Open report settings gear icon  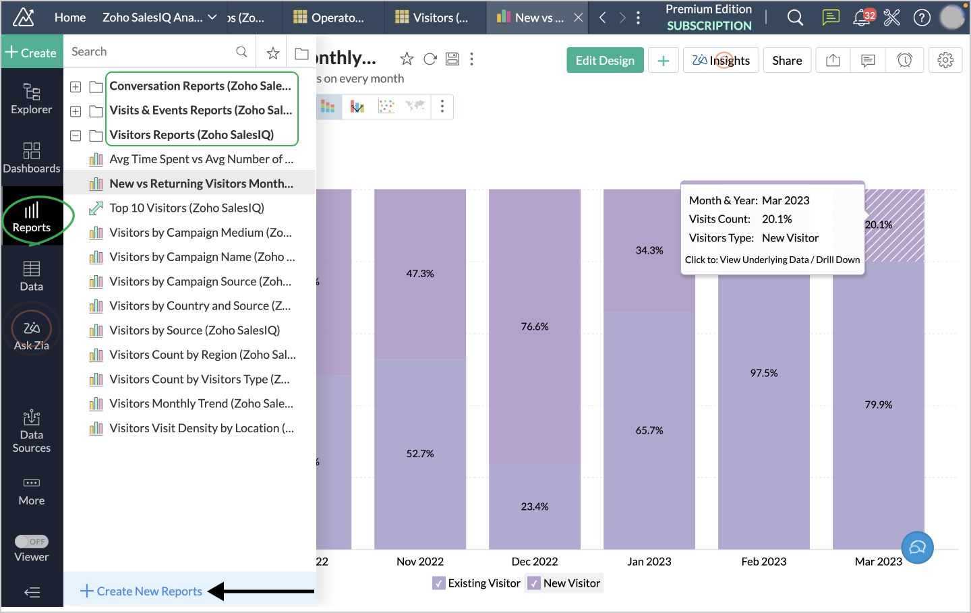pyautogui.click(x=945, y=61)
